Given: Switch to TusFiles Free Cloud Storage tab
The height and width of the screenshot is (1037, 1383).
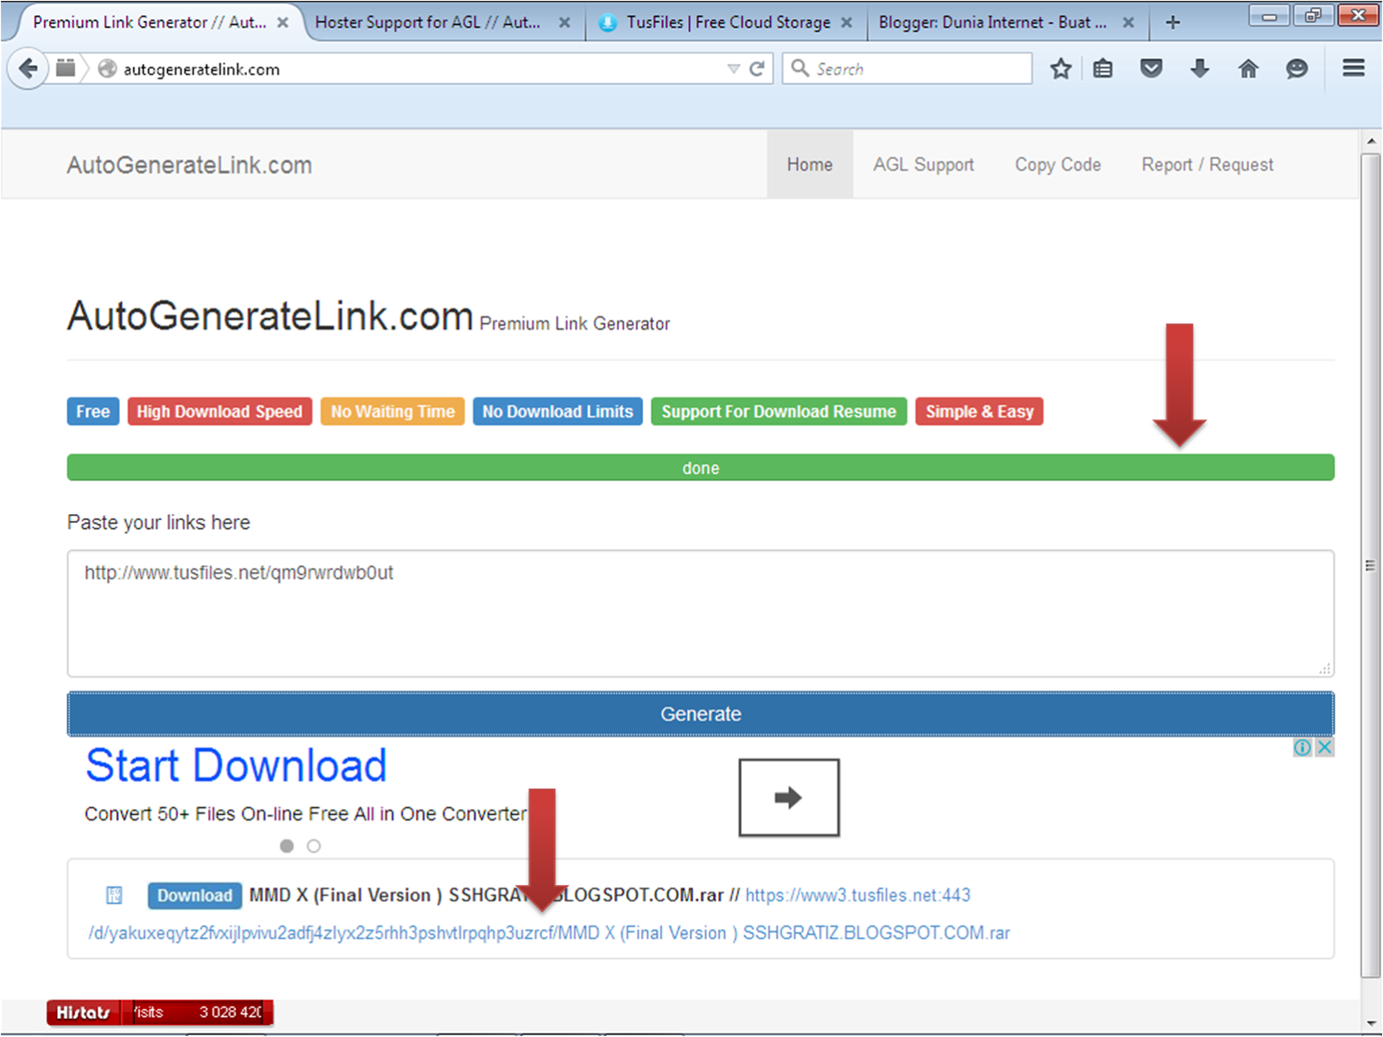Looking at the screenshot, I should point(727,22).
